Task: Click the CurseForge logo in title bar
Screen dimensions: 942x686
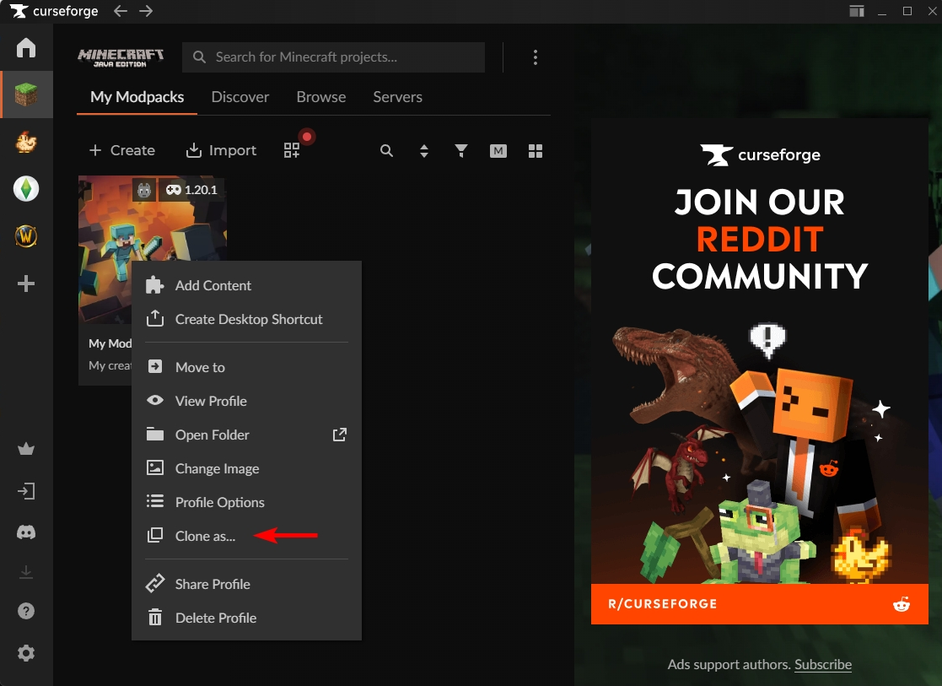Action: coord(53,11)
